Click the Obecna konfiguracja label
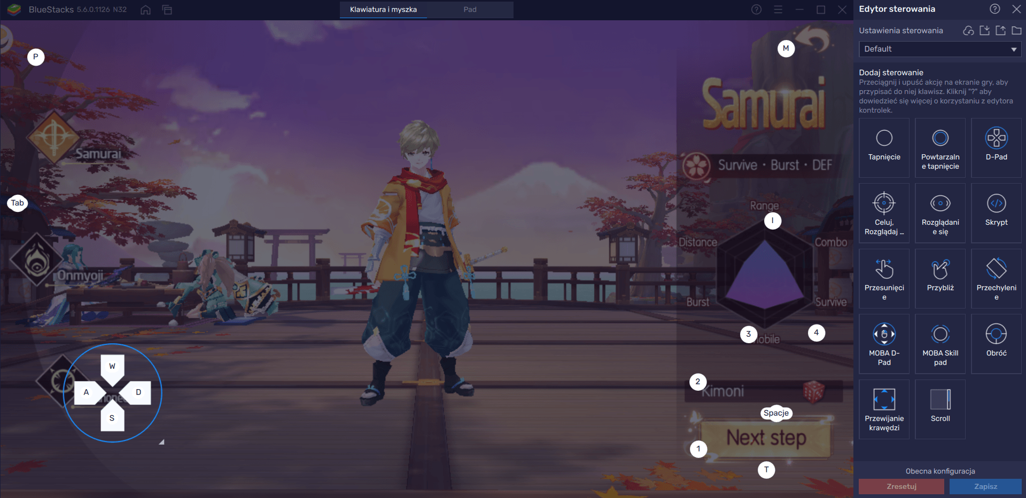The image size is (1026, 498). coord(940,471)
